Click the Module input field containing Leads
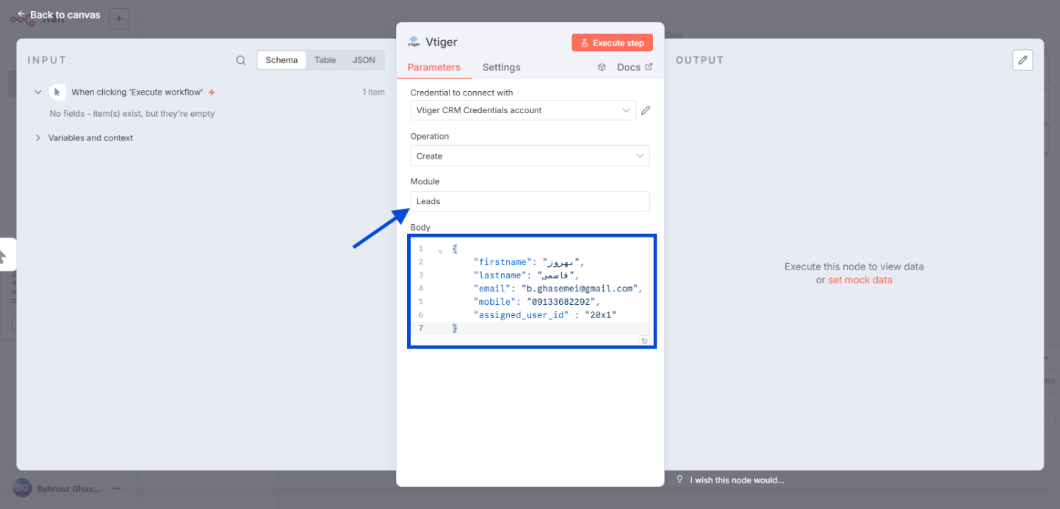Viewport: 1060px width, 509px height. coord(529,201)
